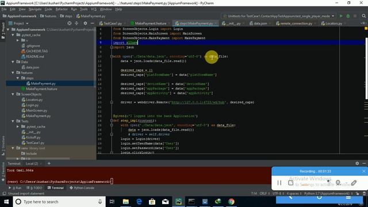Select the Local (2) terminal tab
368x207 pixels.
(32, 163)
